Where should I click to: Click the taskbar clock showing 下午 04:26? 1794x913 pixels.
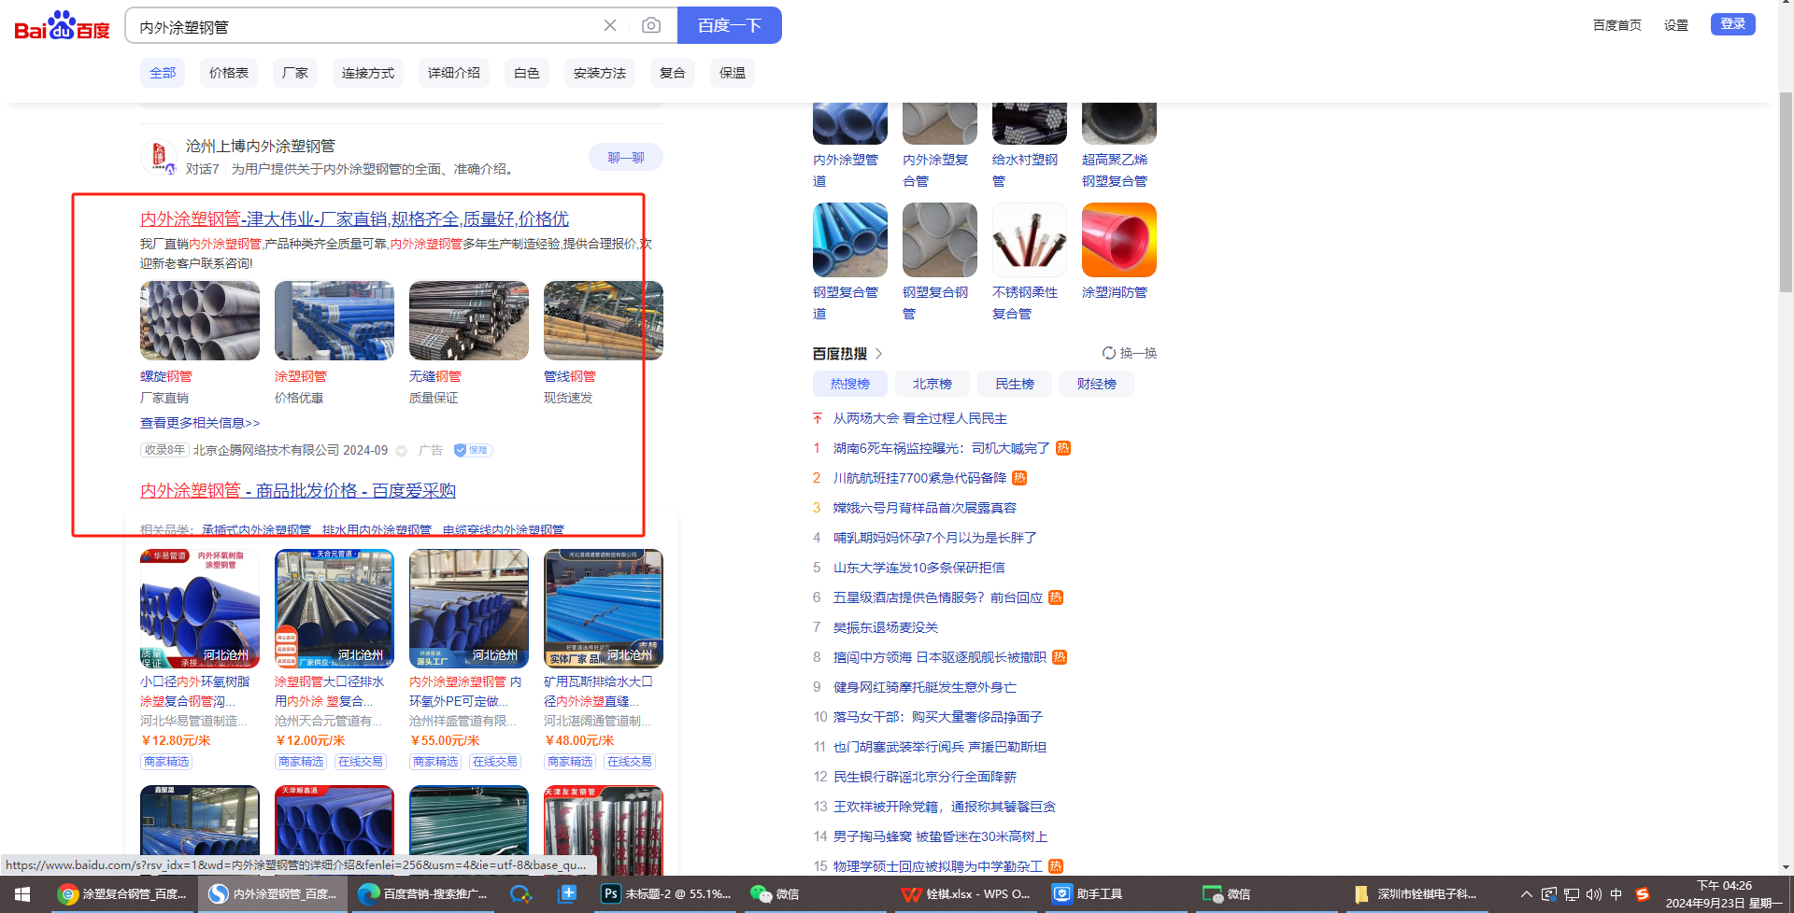coord(1725,894)
